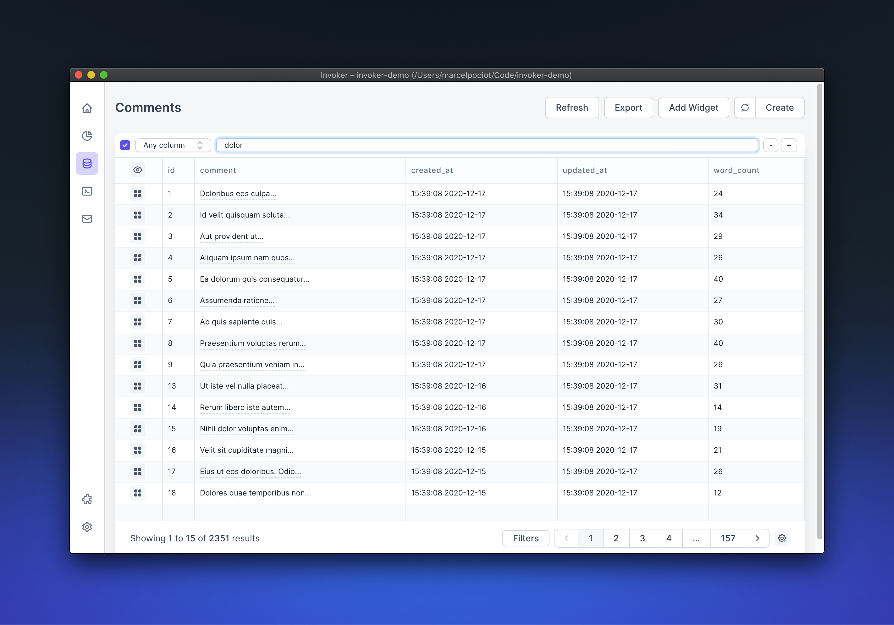Open comment 'Doloribus eos culpa...'
Image resolution: width=894 pixels, height=625 pixels.
pos(238,194)
